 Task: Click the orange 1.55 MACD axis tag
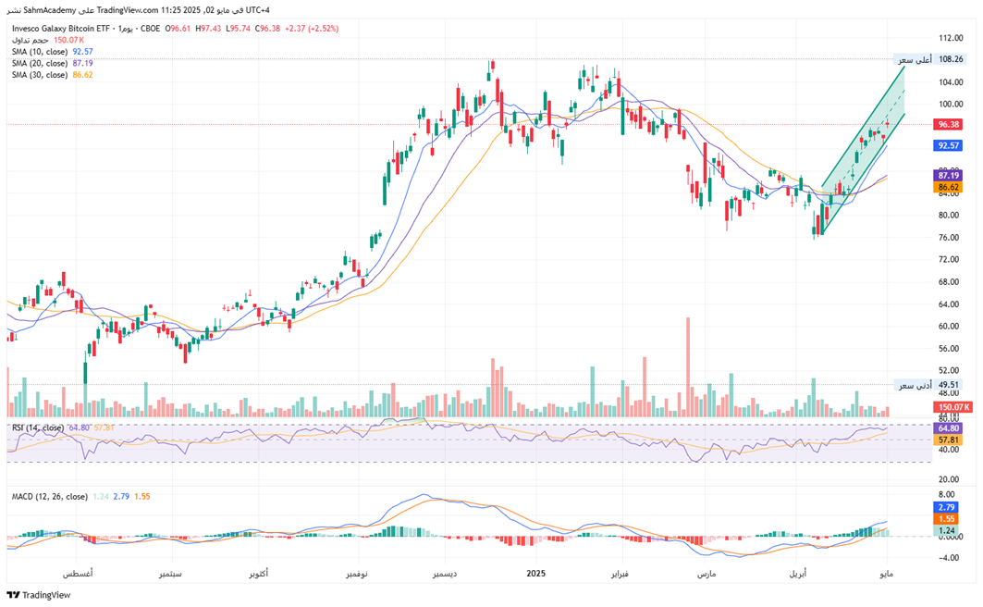coord(946,519)
